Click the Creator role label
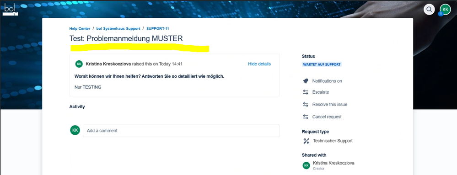Screen dimensions: 457x175 [318, 169]
